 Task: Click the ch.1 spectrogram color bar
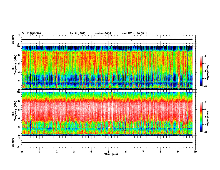point(201,71)
